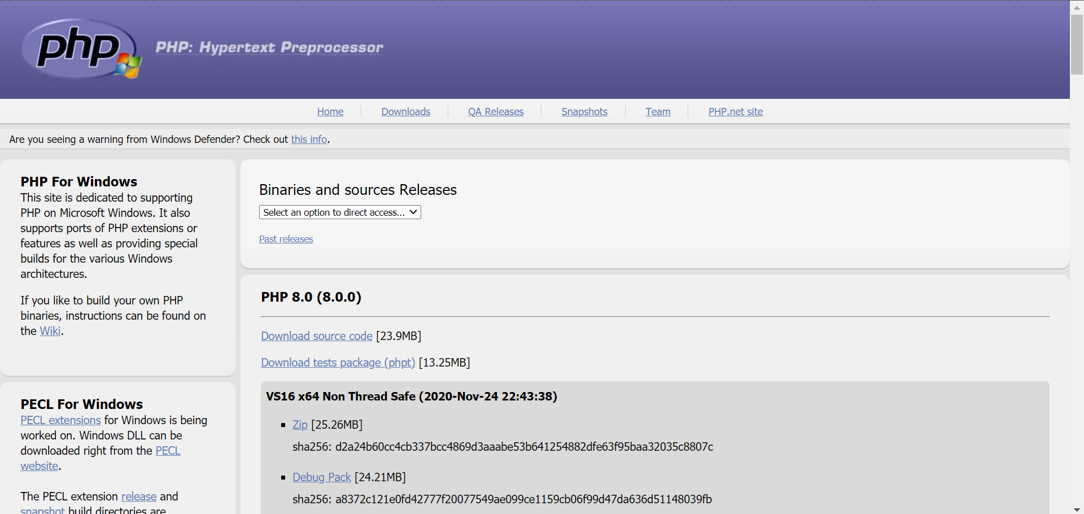This screenshot has width=1084, height=514.
Task: Click the 'PECL For Windows' sidebar heading
Action: click(82, 404)
